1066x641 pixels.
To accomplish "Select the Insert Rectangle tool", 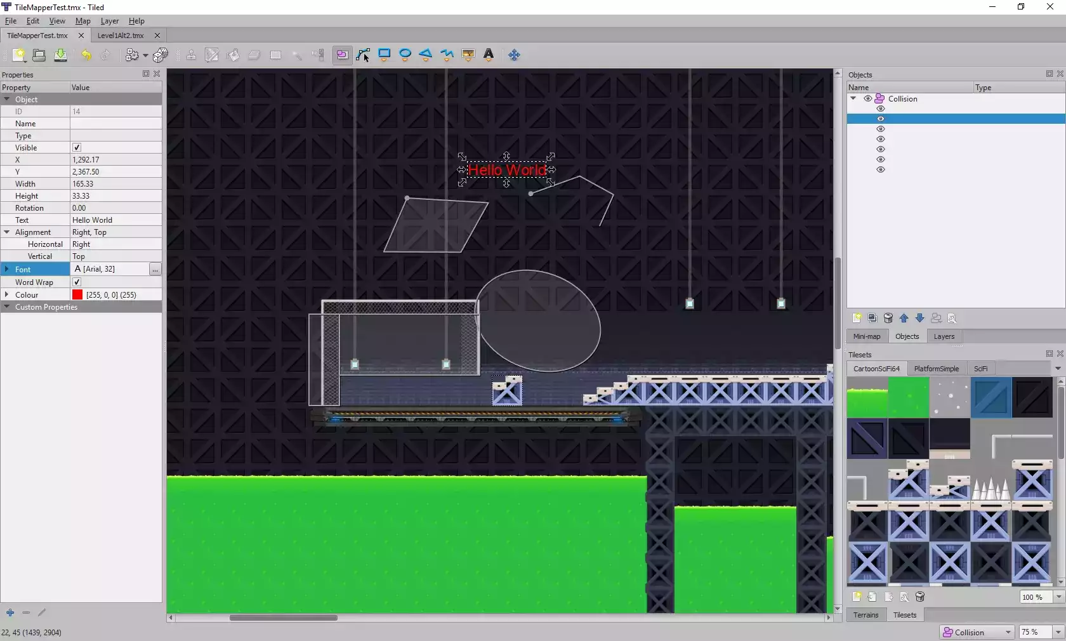I will click(x=384, y=55).
